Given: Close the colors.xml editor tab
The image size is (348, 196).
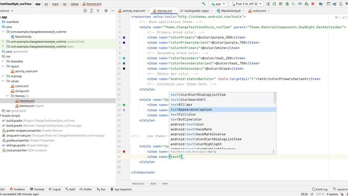Looking at the screenshot, I should tap(269, 11).
